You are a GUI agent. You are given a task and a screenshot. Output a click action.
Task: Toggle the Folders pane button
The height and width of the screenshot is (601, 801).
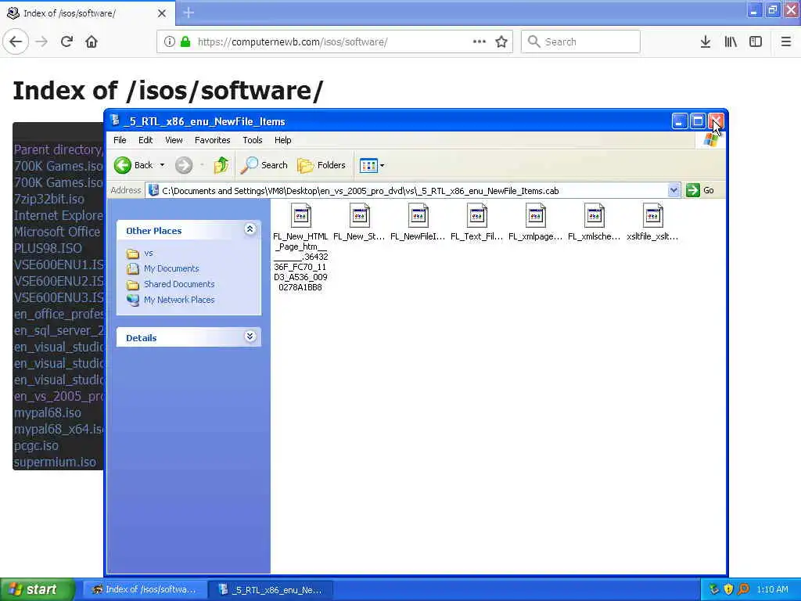point(321,165)
